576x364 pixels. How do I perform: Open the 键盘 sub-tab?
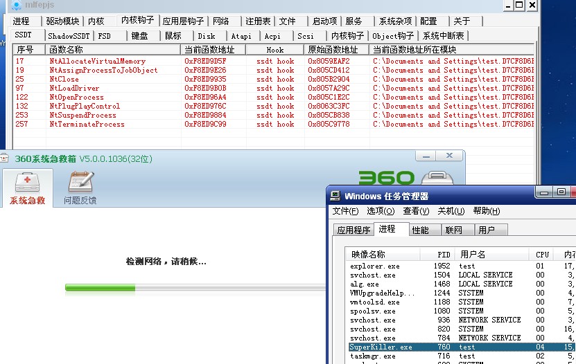click(139, 36)
